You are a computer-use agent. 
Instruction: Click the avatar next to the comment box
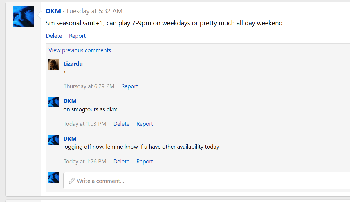(x=54, y=177)
